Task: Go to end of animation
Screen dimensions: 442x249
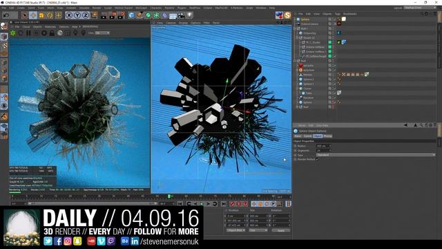Action: point(223,203)
